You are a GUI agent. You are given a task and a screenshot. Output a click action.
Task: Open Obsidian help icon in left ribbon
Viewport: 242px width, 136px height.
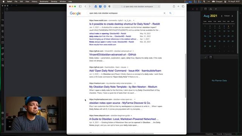(3, 118)
